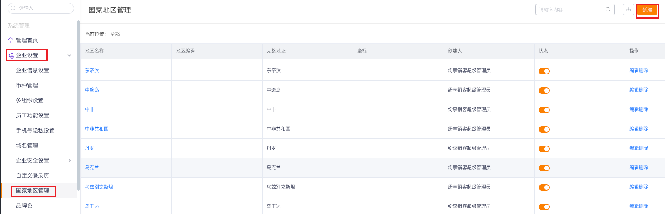This screenshot has height=214, width=665.
Task: Select 国家地区管理 in sidebar
Action: point(32,191)
